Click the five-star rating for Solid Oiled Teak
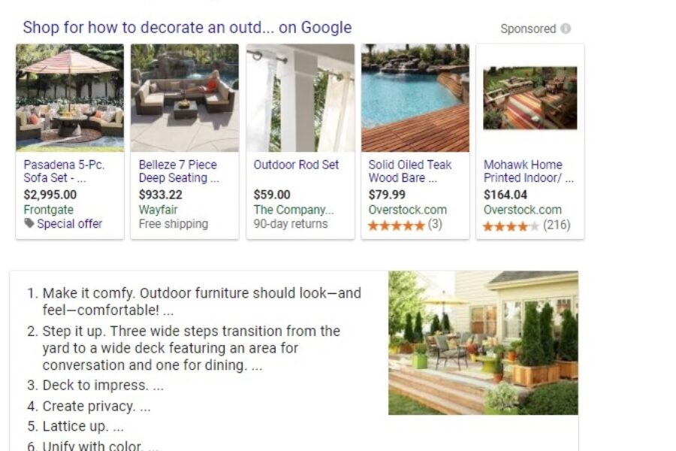Image resolution: width=676 pixels, height=451 pixels. 396,225
